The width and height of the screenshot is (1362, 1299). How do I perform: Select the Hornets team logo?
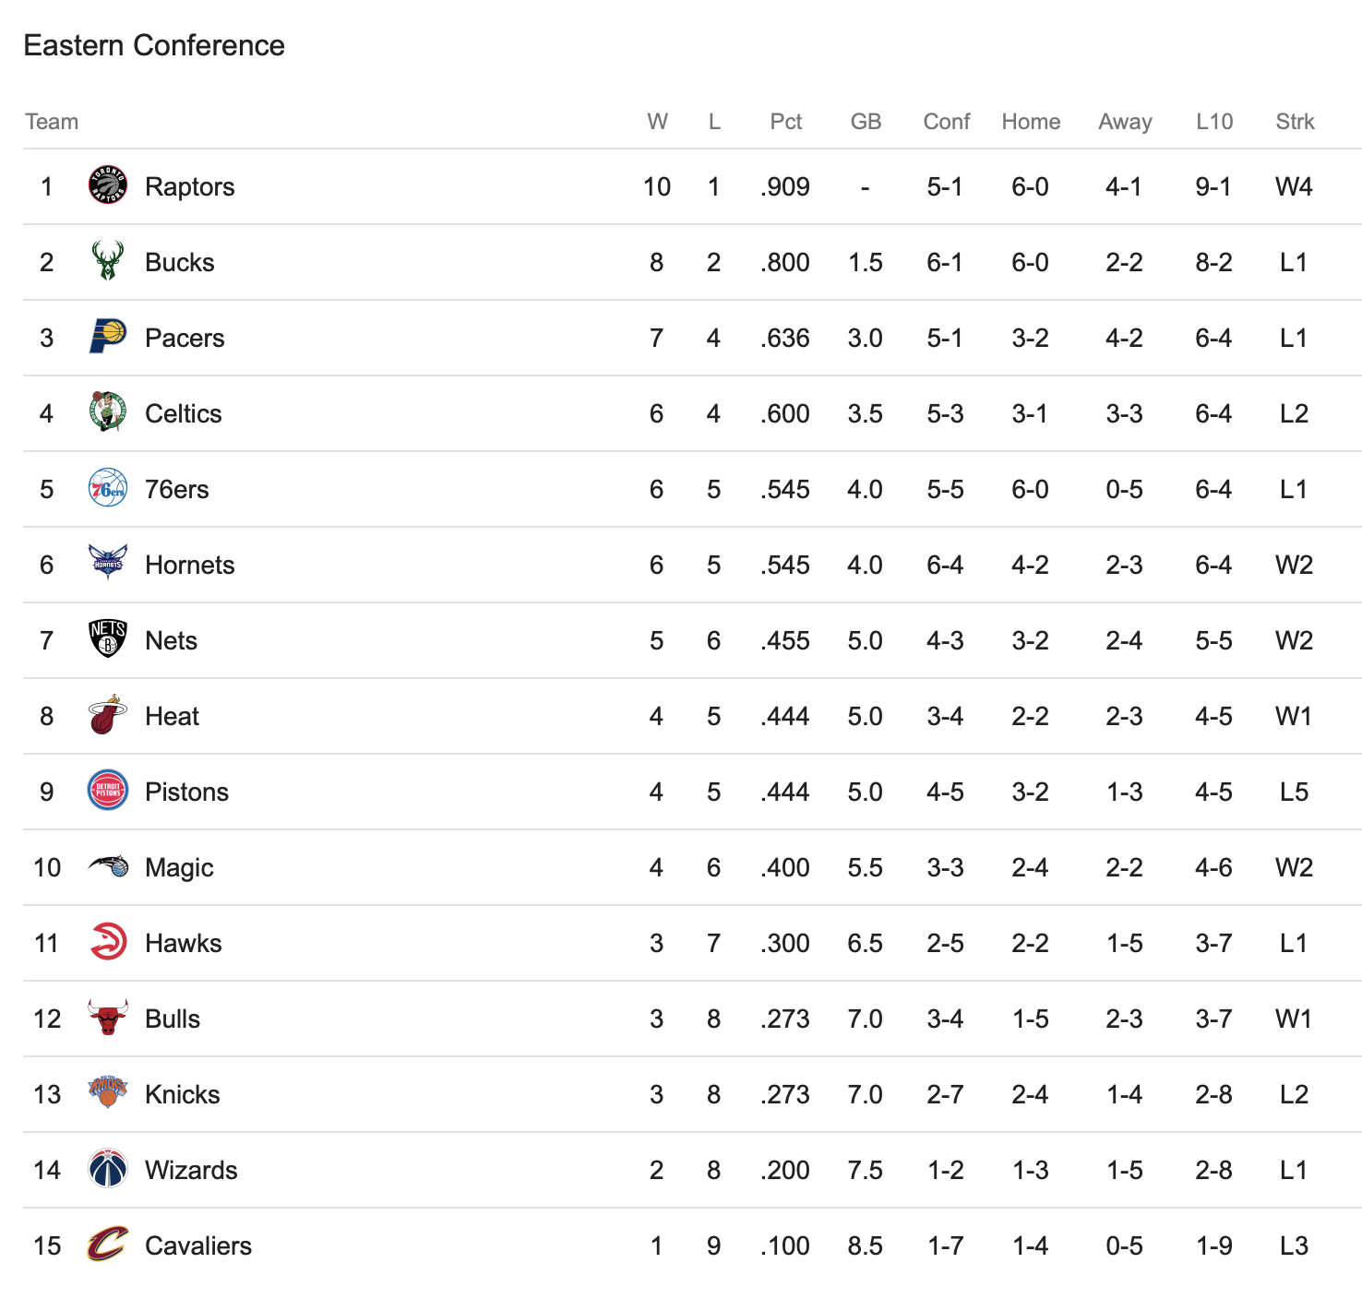(107, 563)
